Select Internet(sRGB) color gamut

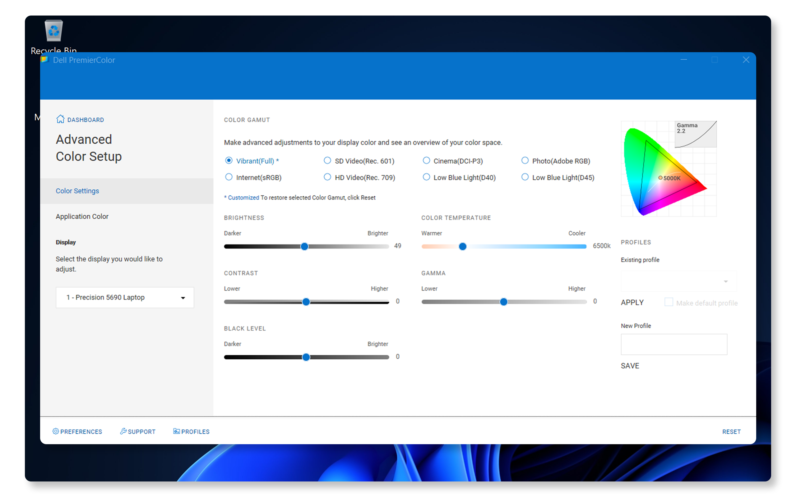(229, 177)
